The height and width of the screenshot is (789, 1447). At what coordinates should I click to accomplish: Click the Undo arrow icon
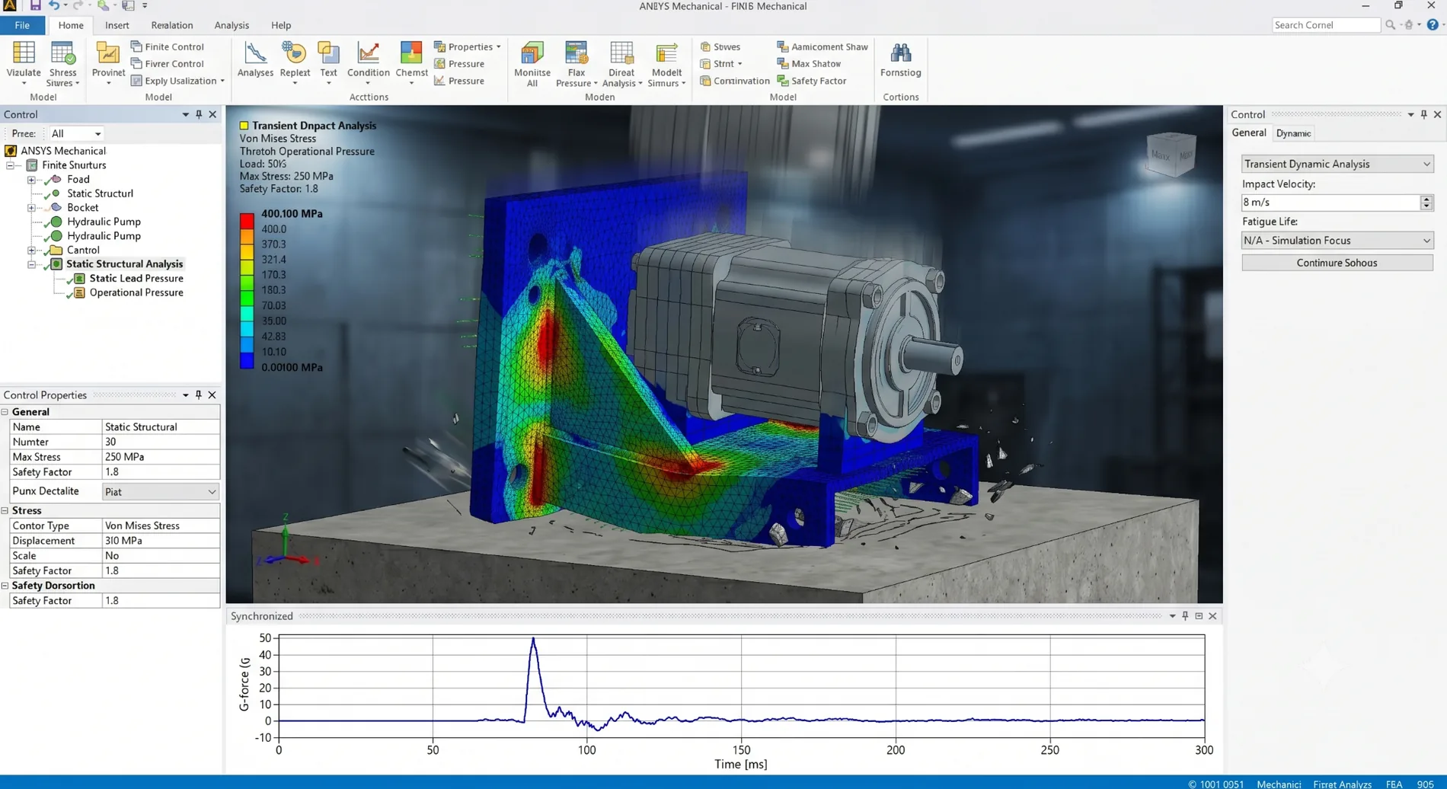(54, 6)
